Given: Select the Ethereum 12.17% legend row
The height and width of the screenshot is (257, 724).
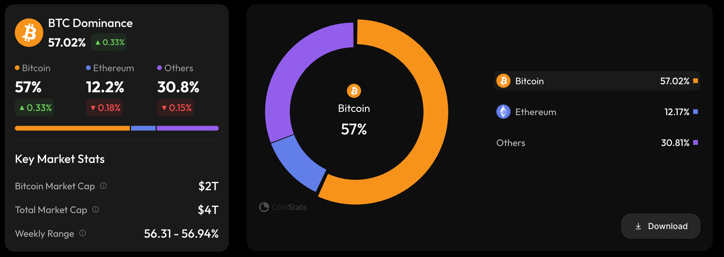Looking at the screenshot, I should coord(597,112).
